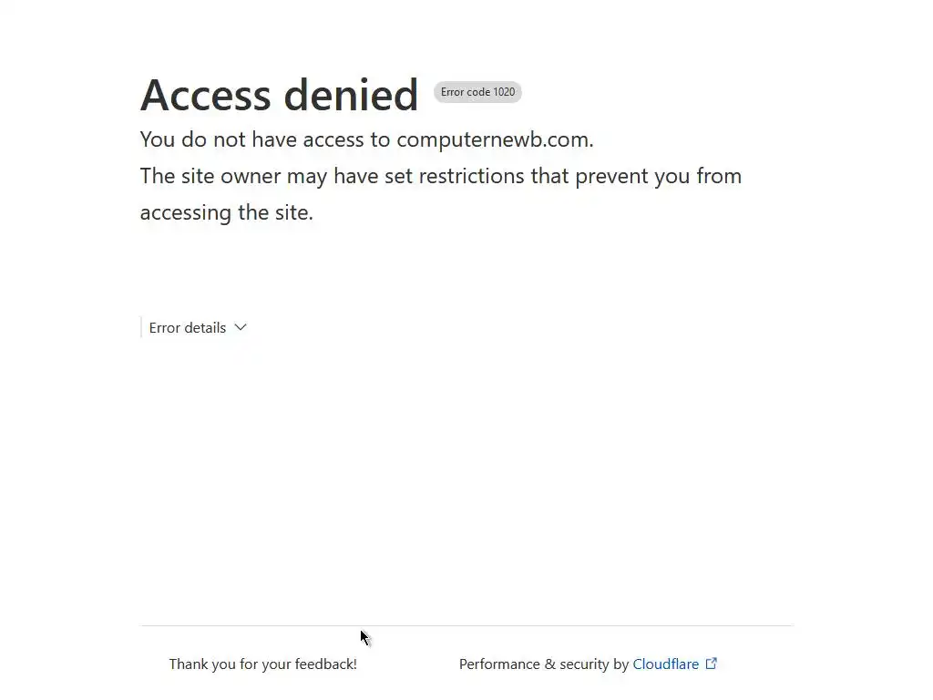Click the 'You do not have access' sentence

pos(366,139)
